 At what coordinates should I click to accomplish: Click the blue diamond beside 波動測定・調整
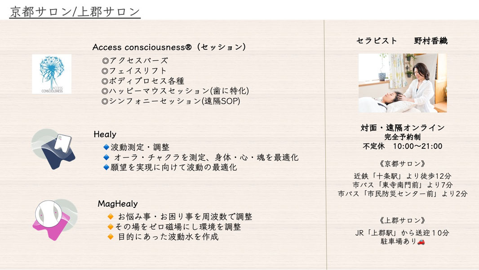coord(106,147)
